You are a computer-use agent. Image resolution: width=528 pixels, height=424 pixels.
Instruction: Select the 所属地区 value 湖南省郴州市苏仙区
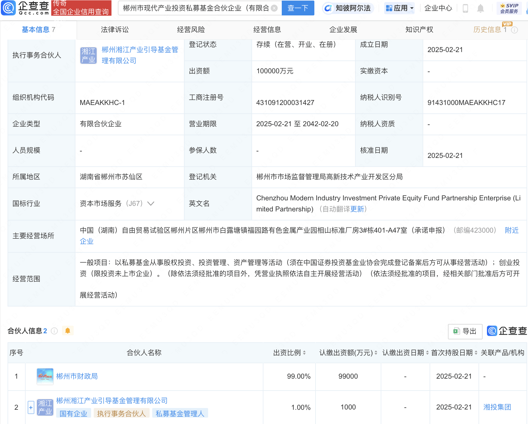tap(111, 177)
